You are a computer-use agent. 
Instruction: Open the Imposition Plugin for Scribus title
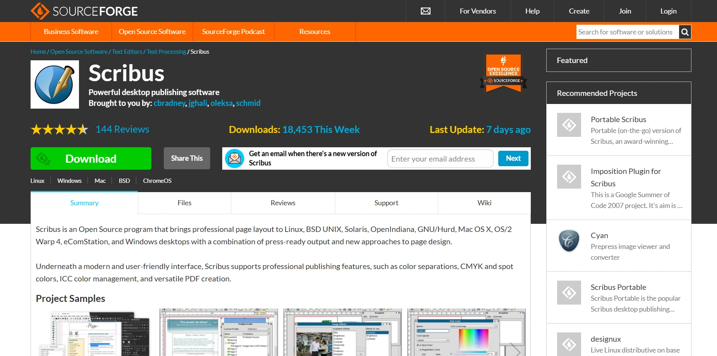[x=626, y=177]
